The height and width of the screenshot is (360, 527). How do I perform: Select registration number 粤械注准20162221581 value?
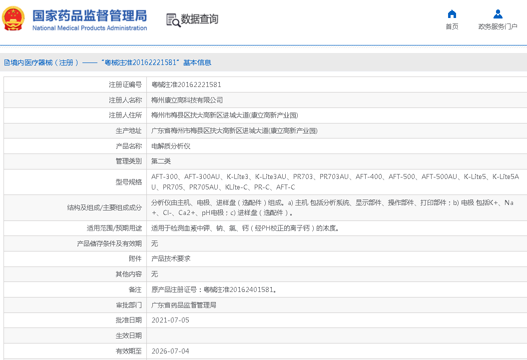point(186,85)
